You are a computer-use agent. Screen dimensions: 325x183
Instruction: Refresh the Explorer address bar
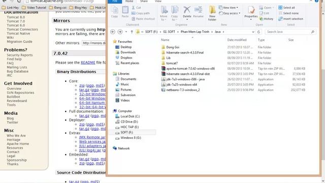(x=258, y=32)
